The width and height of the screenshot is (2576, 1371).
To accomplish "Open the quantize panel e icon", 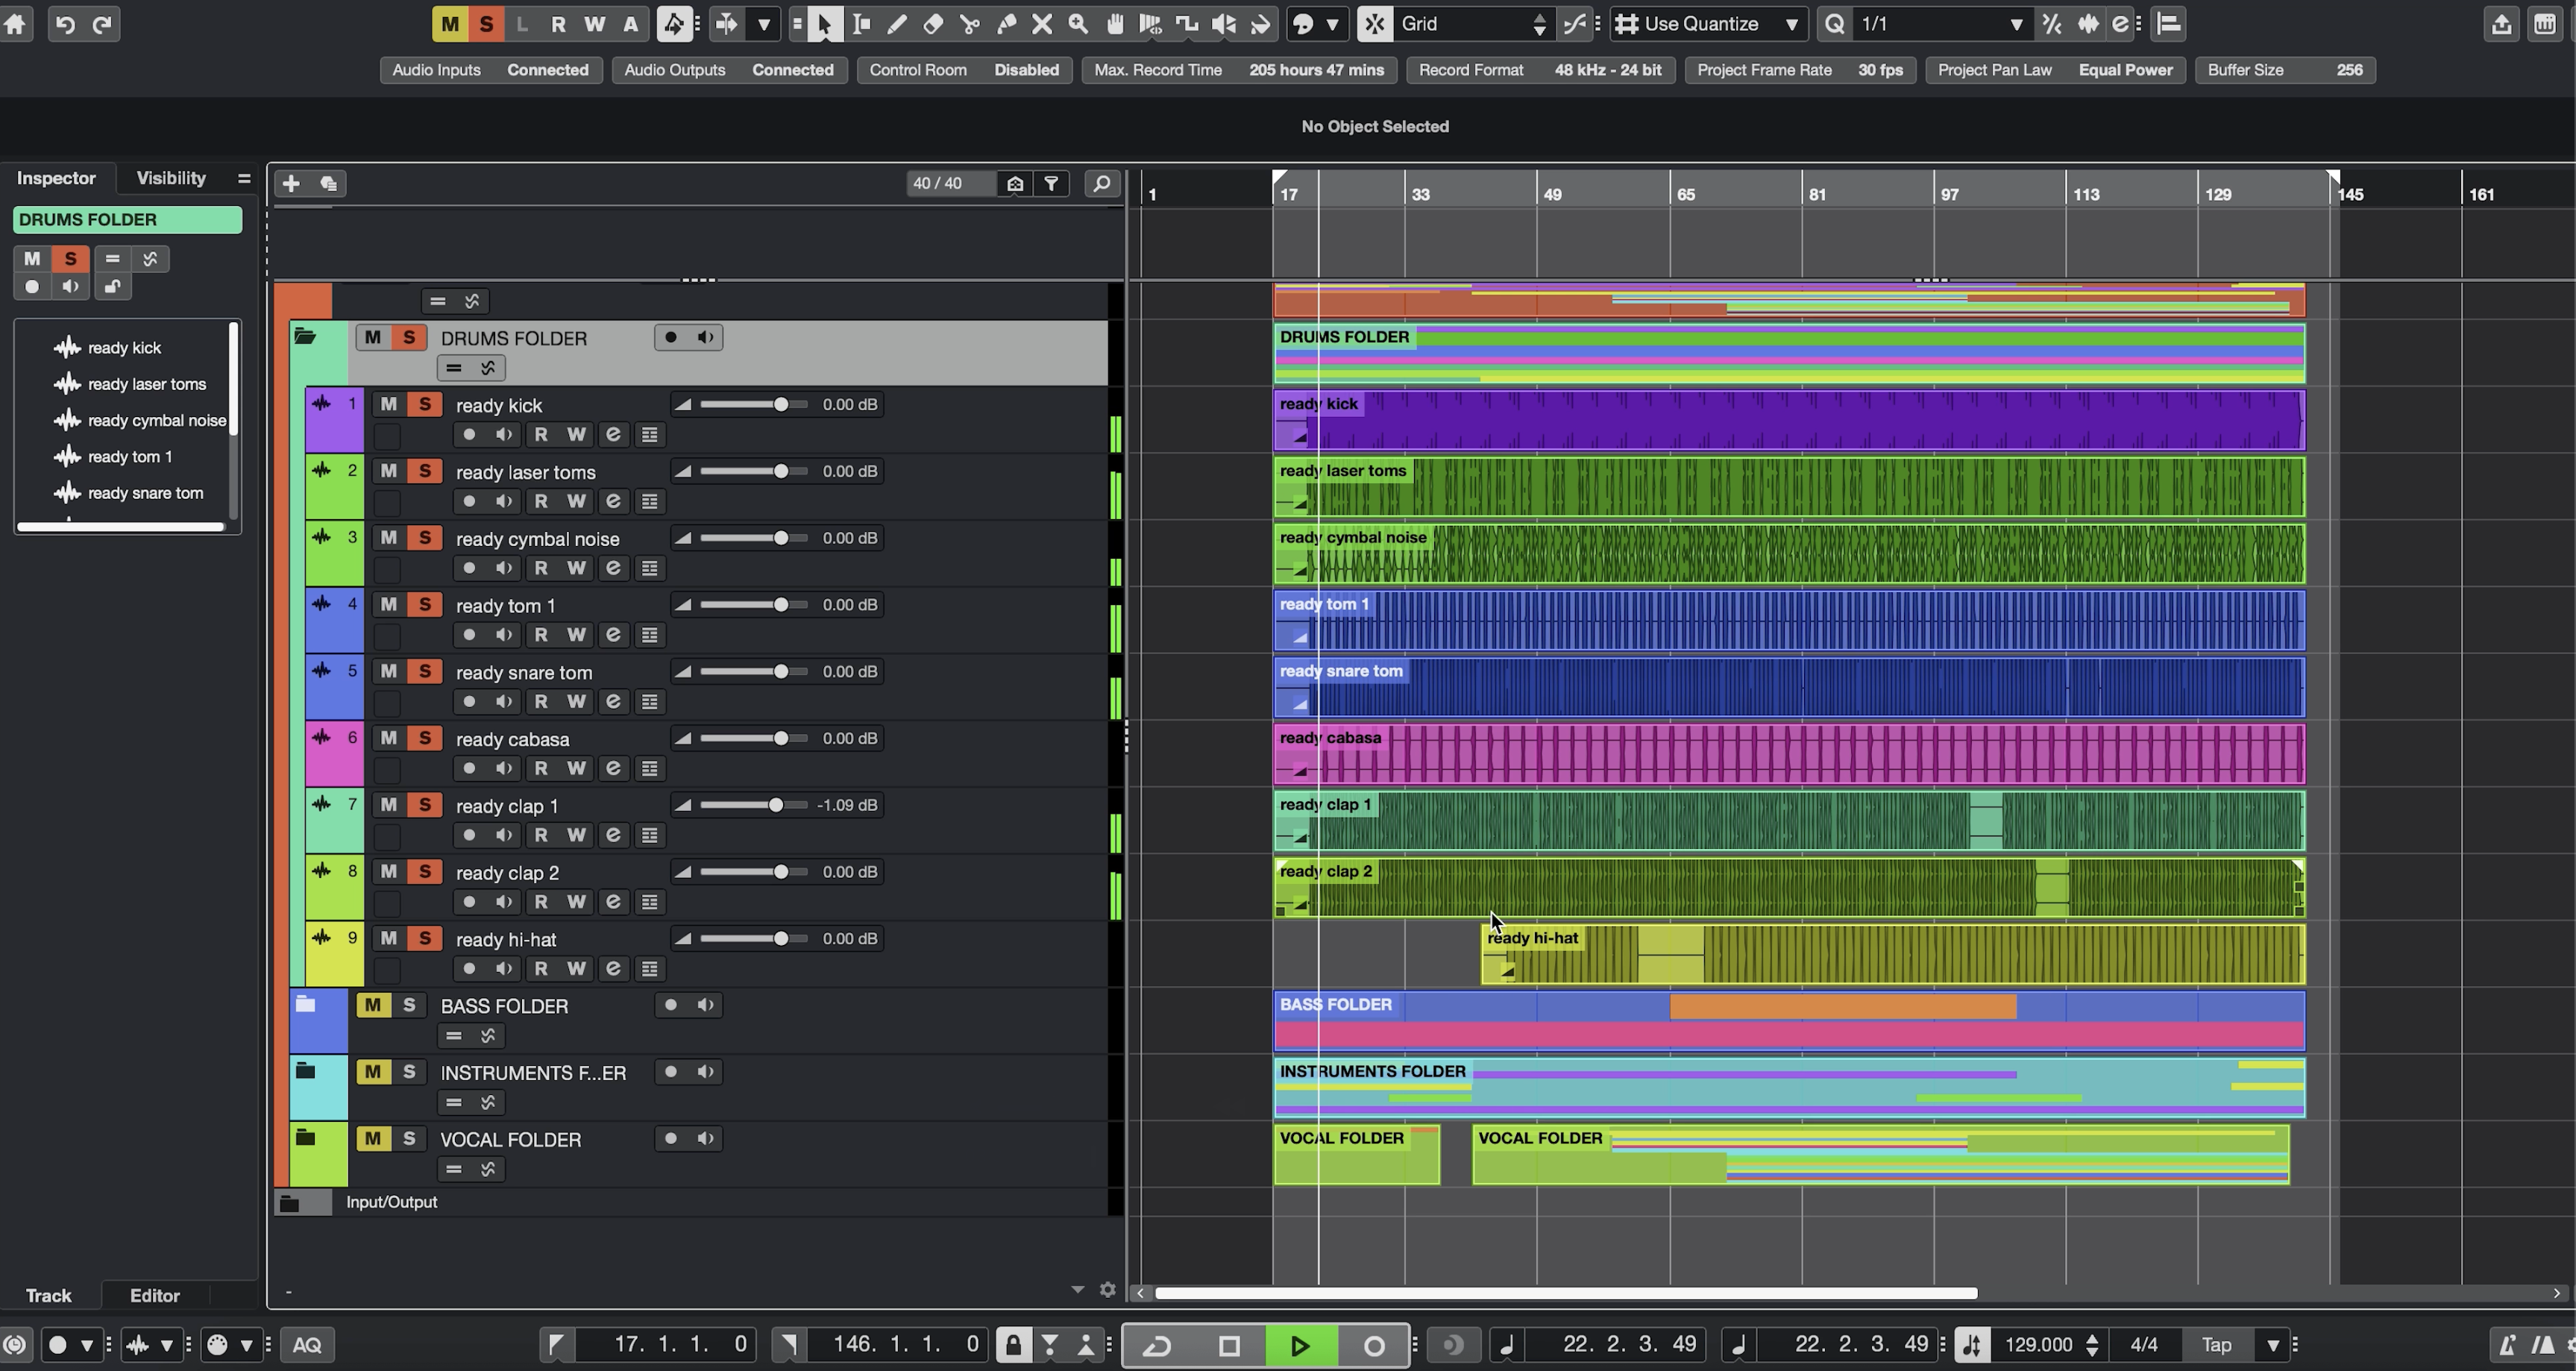I will click(x=2121, y=24).
